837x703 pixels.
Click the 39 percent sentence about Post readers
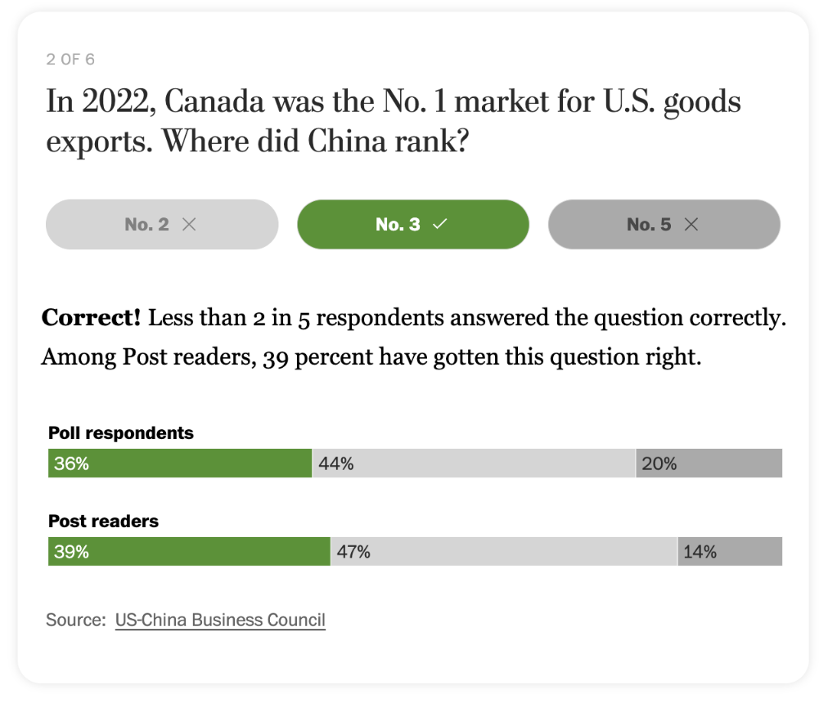[x=371, y=357]
